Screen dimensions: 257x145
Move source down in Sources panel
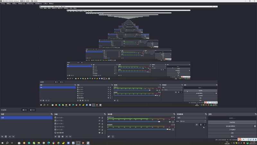click(70, 136)
